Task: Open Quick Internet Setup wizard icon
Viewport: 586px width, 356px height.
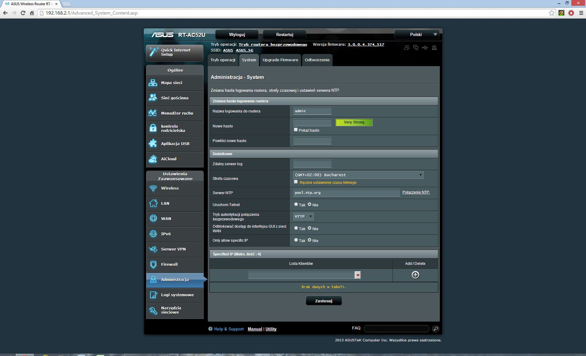Action: (154, 52)
